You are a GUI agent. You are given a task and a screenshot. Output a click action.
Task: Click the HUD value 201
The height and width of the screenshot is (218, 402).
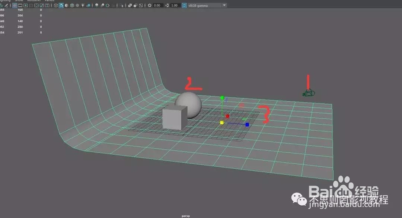pos(20,32)
